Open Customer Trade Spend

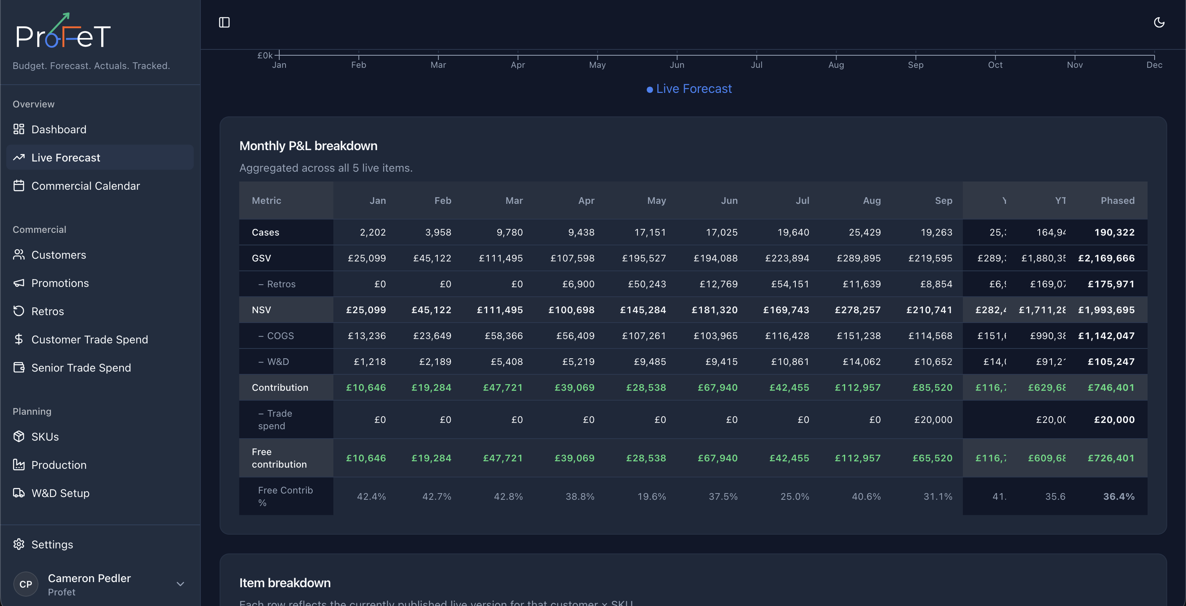(x=100, y=339)
